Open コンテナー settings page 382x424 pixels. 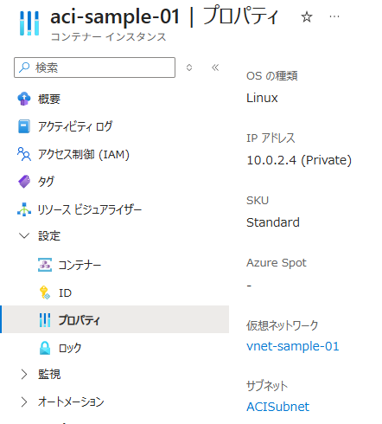point(80,265)
